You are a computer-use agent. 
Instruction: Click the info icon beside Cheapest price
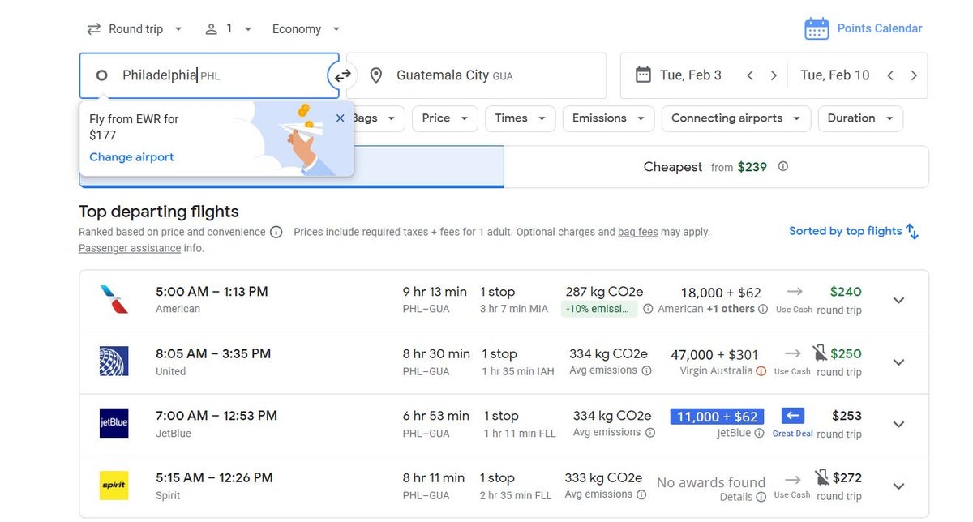[x=783, y=167]
